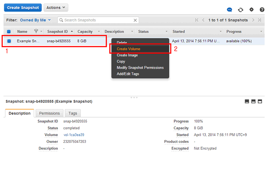Open the Actions dropdown
The image size is (266, 184).
point(56,8)
